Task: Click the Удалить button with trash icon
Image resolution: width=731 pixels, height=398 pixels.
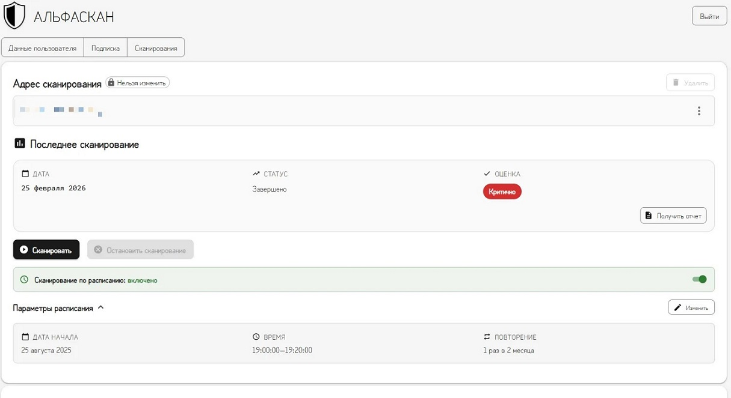Action: (x=690, y=83)
